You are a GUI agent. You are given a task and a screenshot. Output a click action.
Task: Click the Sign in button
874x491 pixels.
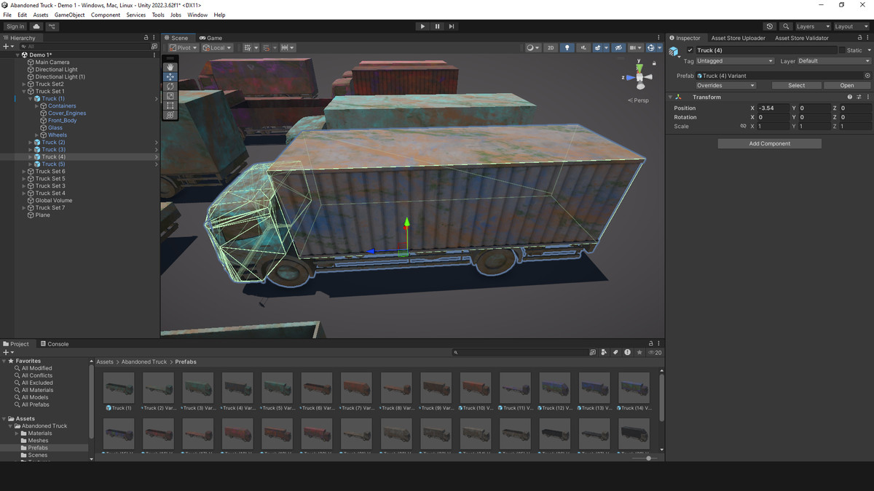(x=15, y=26)
